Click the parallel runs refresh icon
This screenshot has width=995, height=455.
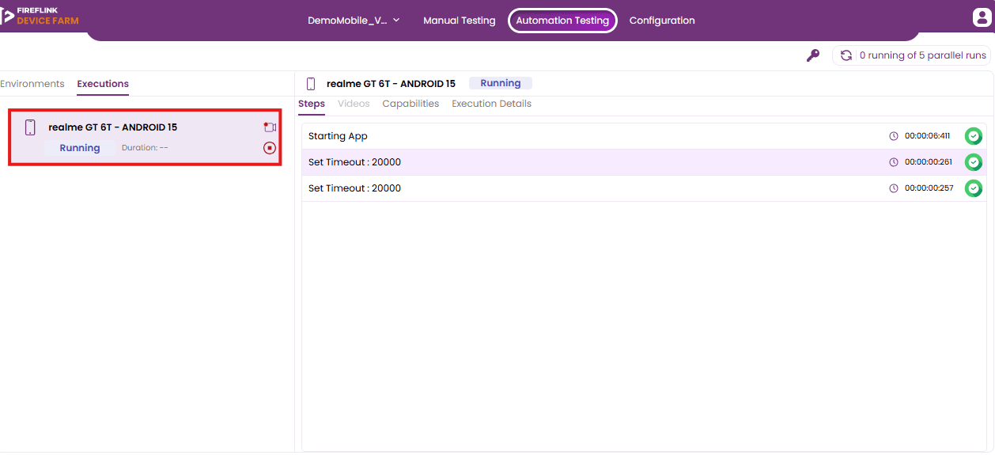pyautogui.click(x=846, y=55)
